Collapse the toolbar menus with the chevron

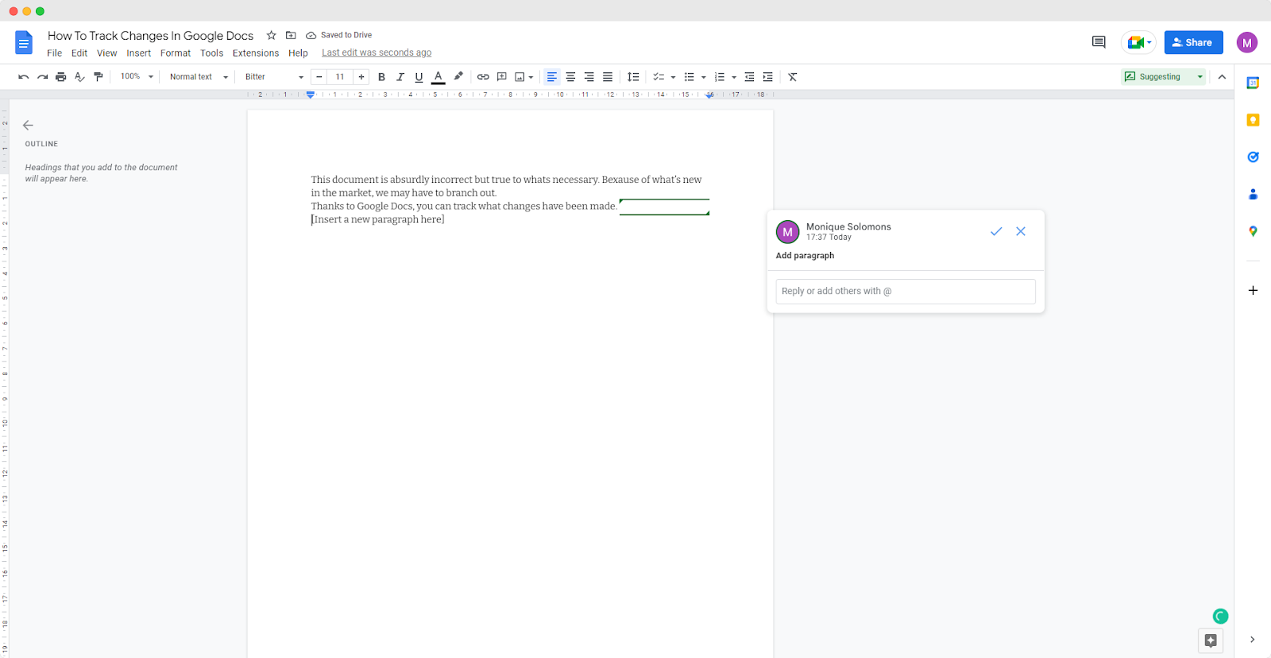[1222, 77]
